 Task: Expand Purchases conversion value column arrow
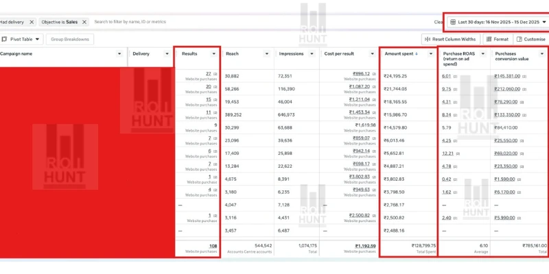tap(542, 54)
